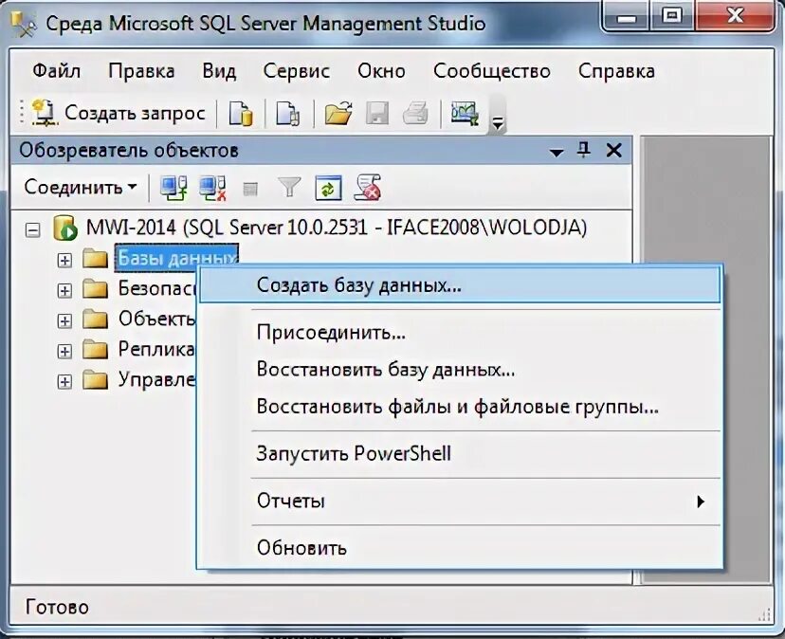Open the Сервис menu
785x639 pixels.
297,70
